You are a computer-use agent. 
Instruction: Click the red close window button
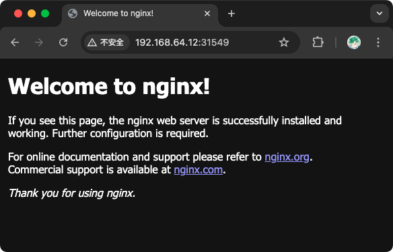(18, 13)
